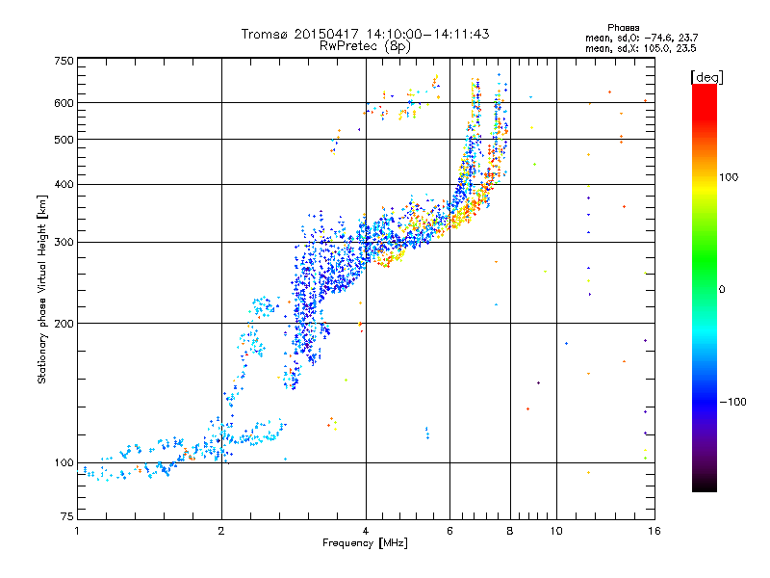Click the y-axis tick label '300'
Image resolution: width=770 pixels, height=578 pixels.
pyautogui.click(x=64, y=243)
